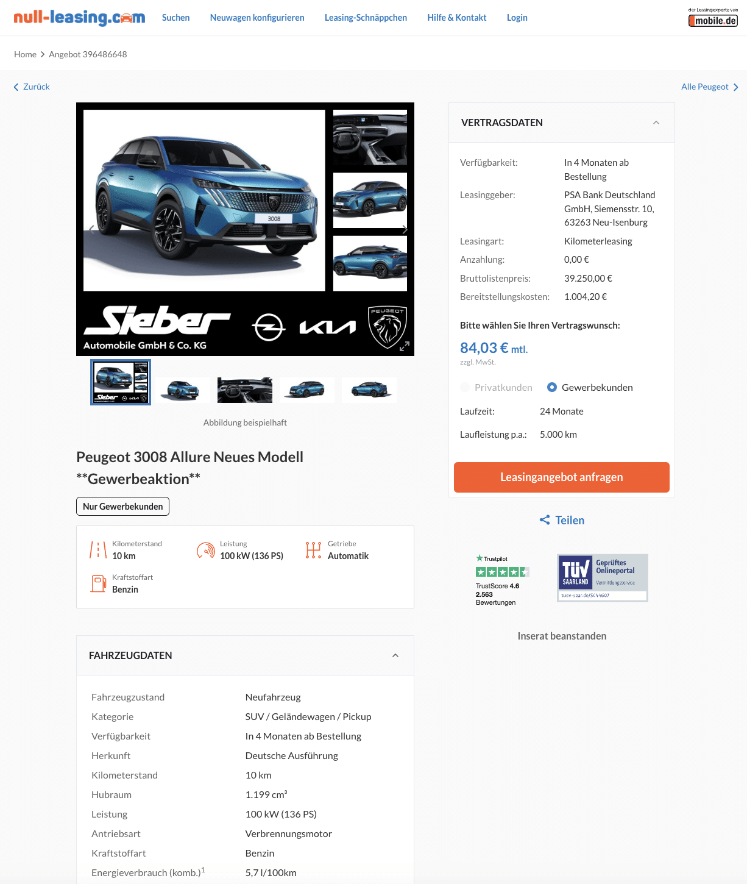
Task: Open the mobile.de logo link
Action: pos(713,18)
